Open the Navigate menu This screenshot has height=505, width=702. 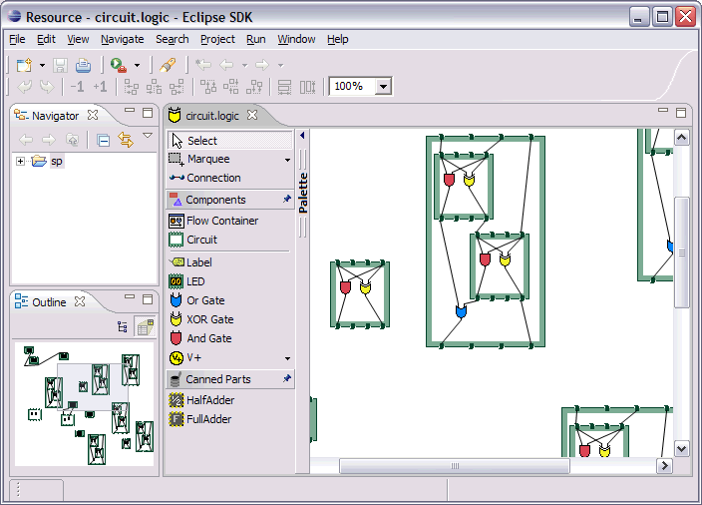click(122, 39)
